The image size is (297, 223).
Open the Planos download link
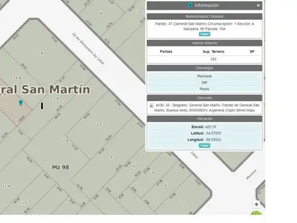(204, 89)
